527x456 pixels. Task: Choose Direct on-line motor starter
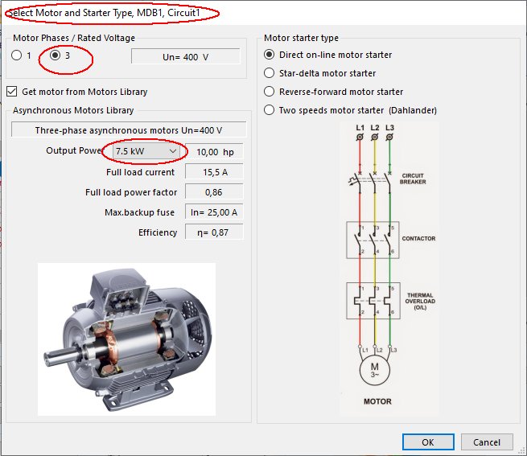(x=270, y=55)
